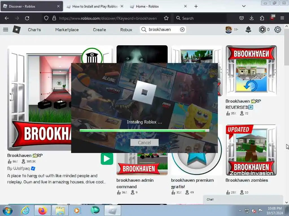Switch to Firefox in the taskbar

(x=42, y=210)
